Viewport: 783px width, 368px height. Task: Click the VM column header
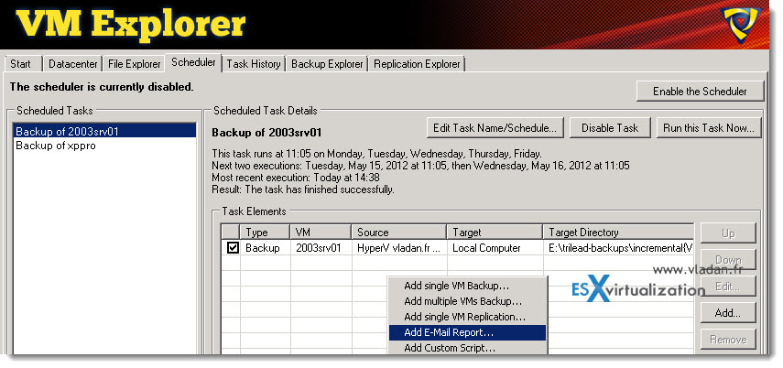pos(321,233)
